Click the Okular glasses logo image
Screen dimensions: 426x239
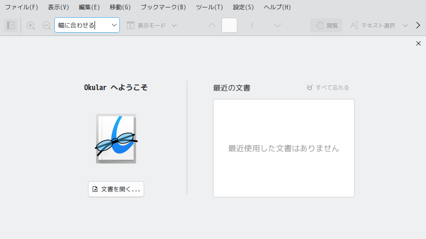[116, 139]
